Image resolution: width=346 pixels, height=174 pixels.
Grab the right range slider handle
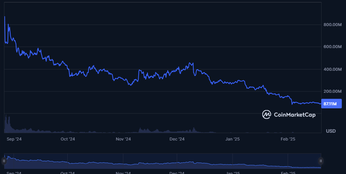click(x=321, y=161)
